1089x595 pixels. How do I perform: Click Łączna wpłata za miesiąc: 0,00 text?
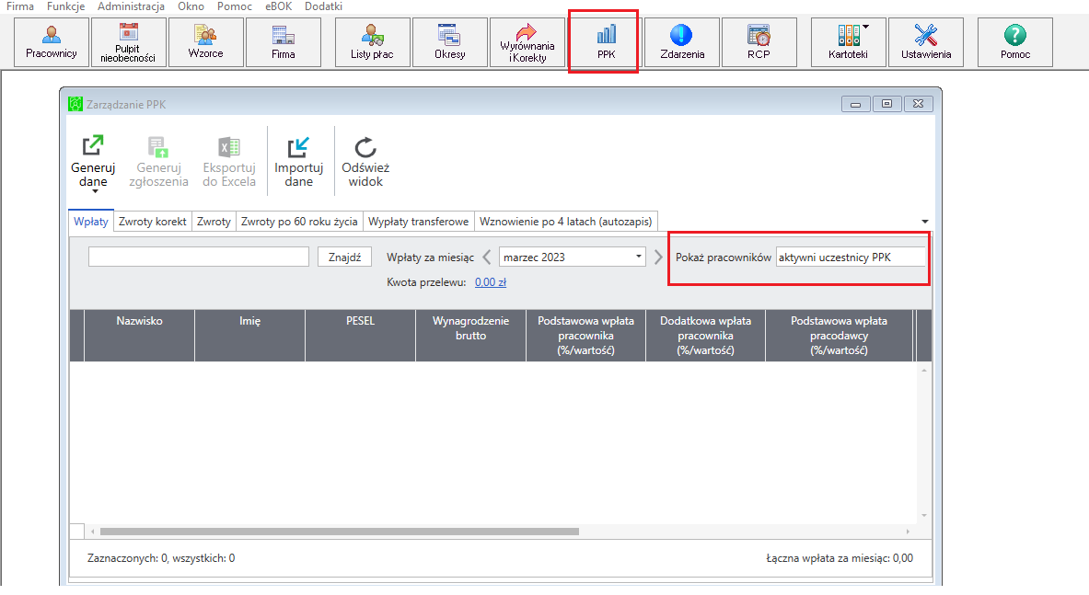click(840, 558)
